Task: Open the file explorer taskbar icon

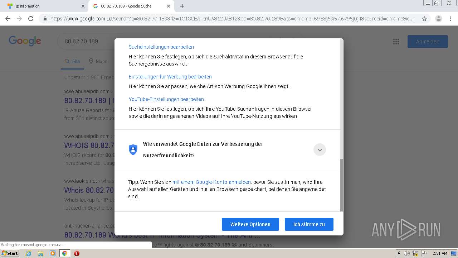Action: pyautogui.click(x=40, y=253)
